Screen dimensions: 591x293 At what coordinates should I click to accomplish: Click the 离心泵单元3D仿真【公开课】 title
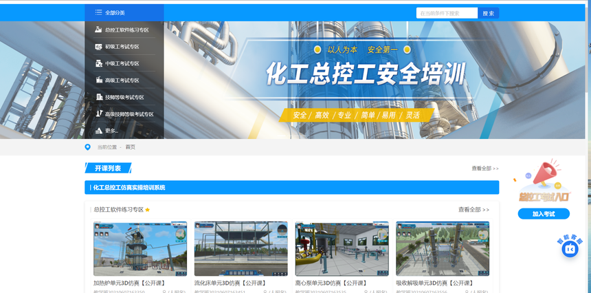pyautogui.click(x=331, y=283)
